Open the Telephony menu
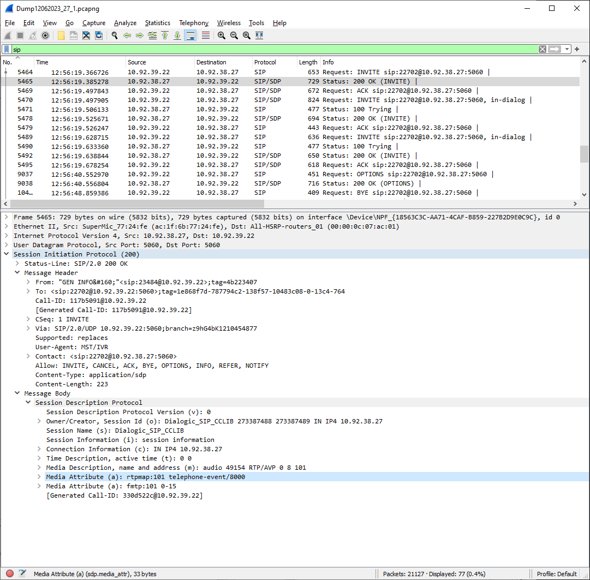590x580 pixels. (x=194, y=23)
